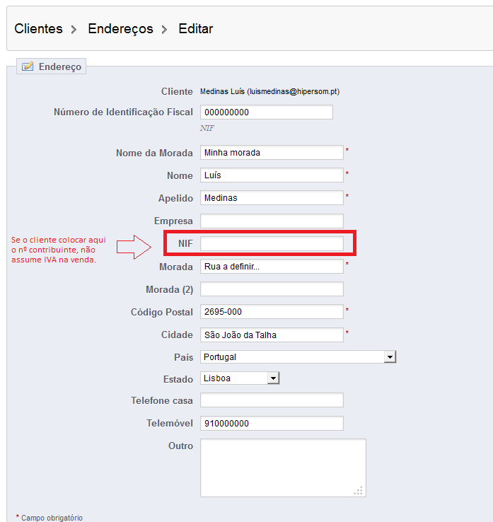Click the Telemóvel field 910000000
Screen dimensions: 493x522
[x=272, y=424]
